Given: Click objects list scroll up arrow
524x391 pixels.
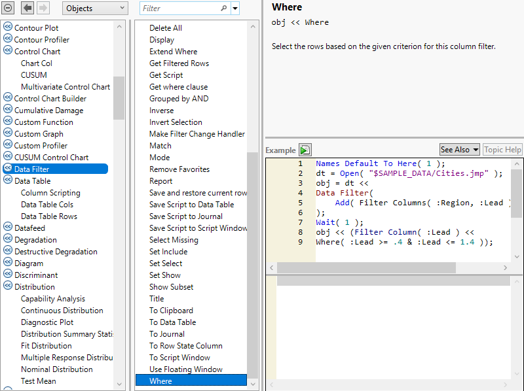Looking at the screenshot, I should [x=119, y=26].
